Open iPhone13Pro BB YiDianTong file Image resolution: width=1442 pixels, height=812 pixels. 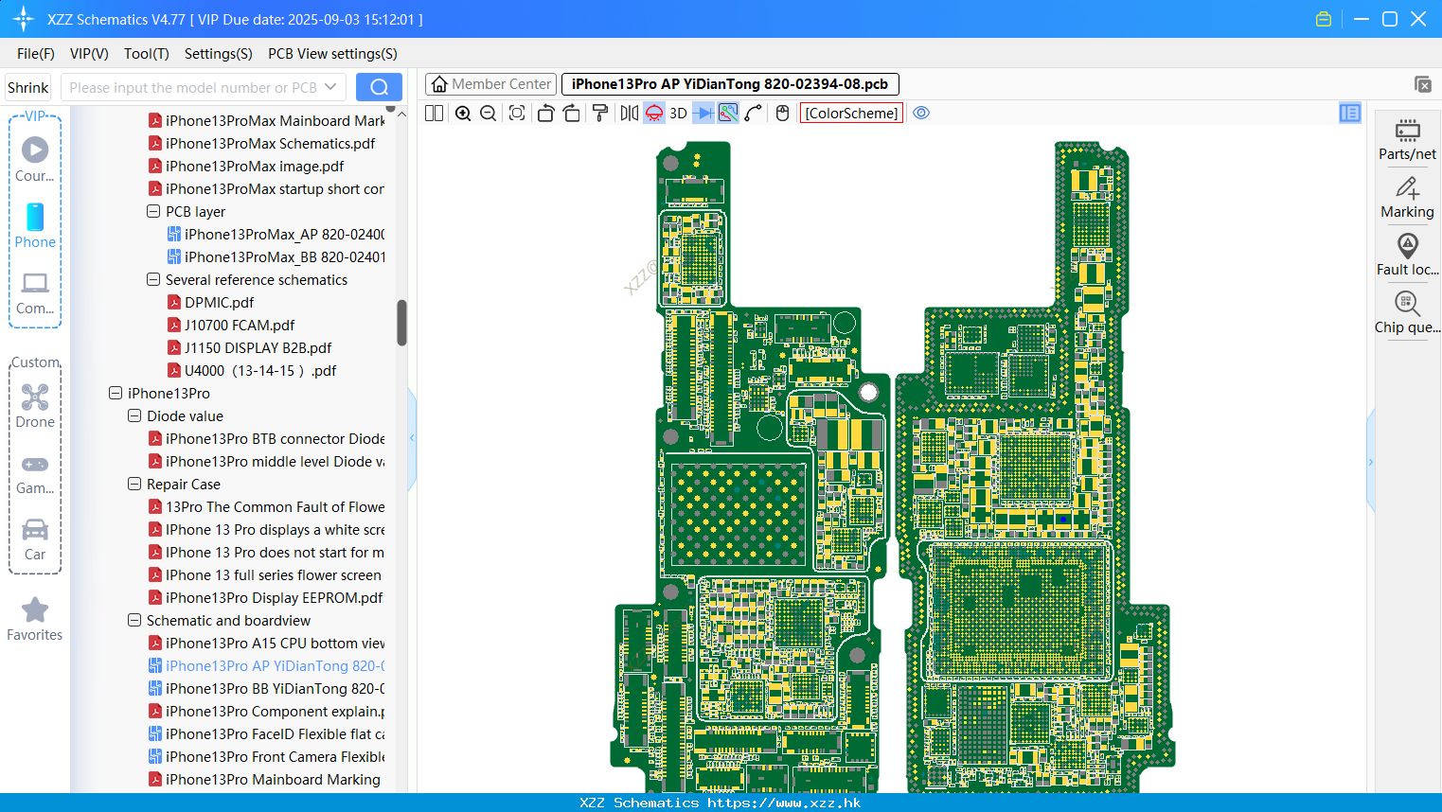point(275,688)
